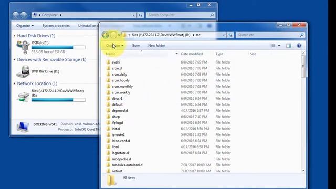The width and height of the screenshot is (336, 189).
Task: Click the Burn toolbar button
Action: pyautogui.click(x=136, y=46)
